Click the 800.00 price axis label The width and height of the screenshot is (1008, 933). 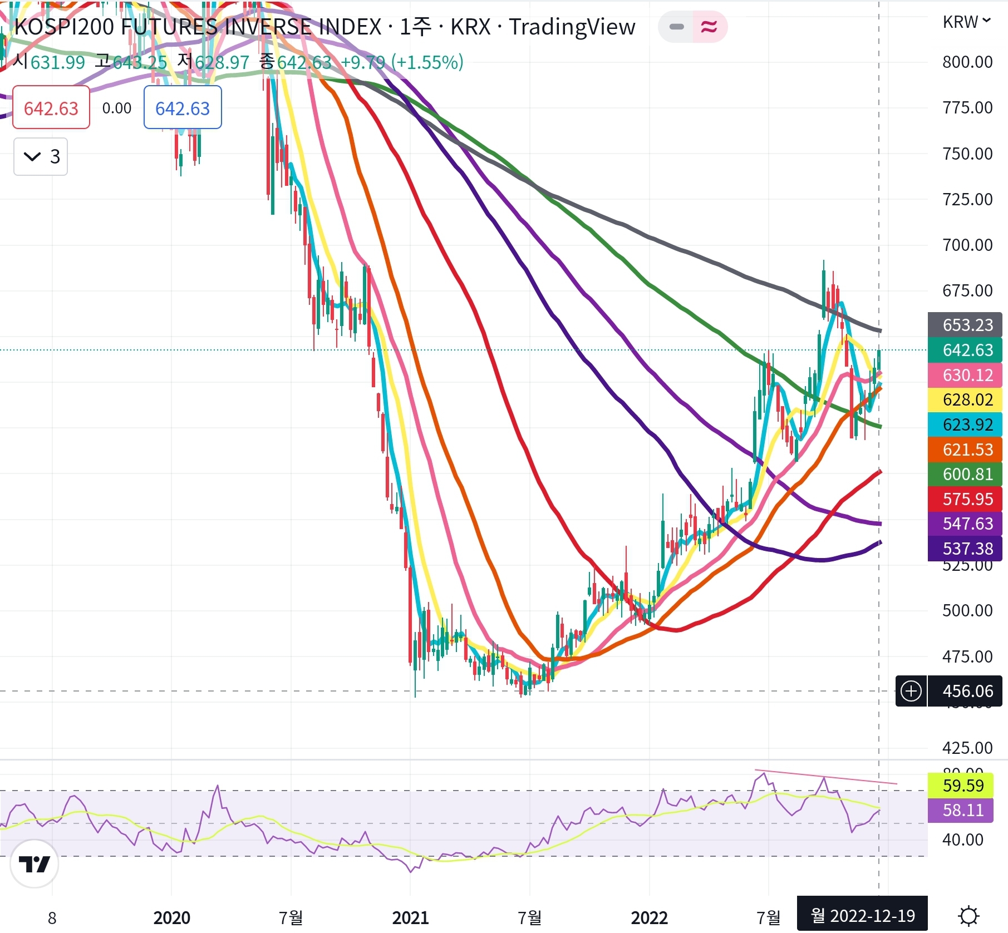point(967,62)
